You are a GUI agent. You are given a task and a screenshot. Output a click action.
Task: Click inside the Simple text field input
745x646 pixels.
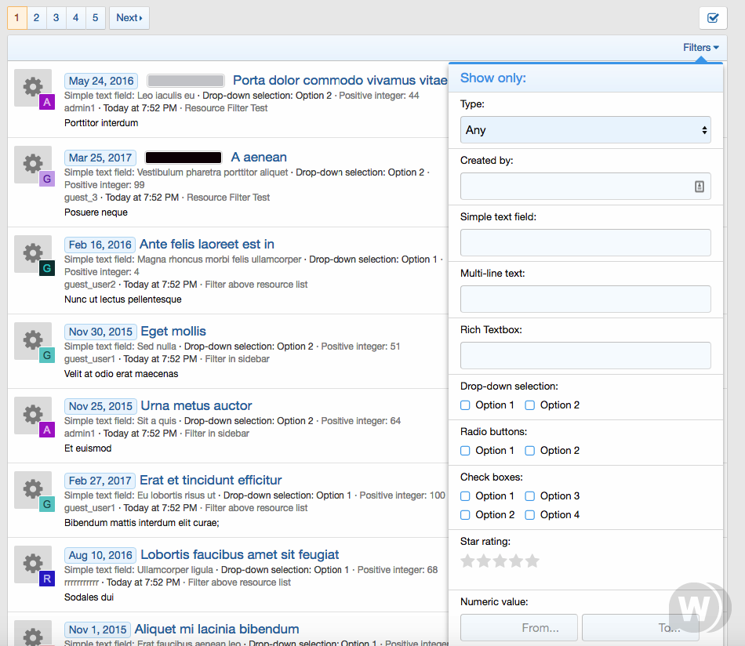point(584,242)
